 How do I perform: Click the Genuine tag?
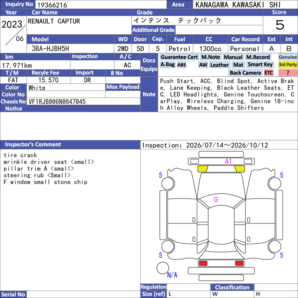pyautogui.click(x=288, y=57)
